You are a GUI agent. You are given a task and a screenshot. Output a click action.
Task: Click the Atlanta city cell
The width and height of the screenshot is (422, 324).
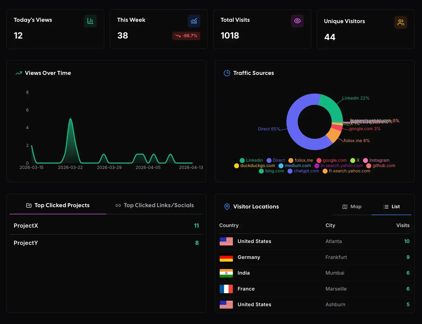(334, 241)
